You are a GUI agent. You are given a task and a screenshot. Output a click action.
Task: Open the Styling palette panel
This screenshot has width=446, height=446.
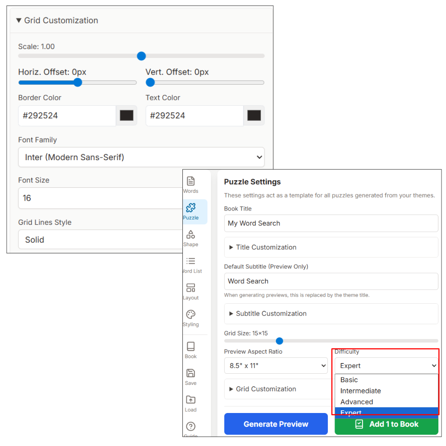point(190,318)
